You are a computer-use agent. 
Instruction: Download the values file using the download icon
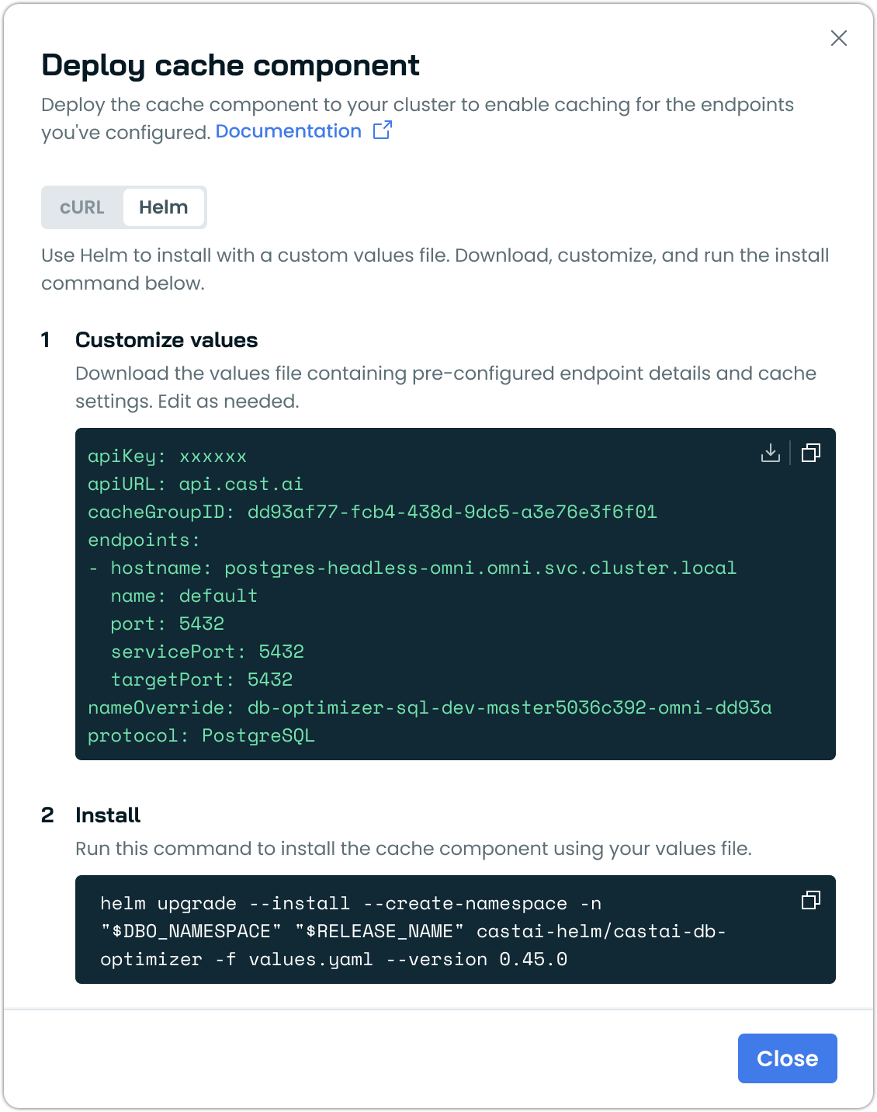tap(770, 453)
